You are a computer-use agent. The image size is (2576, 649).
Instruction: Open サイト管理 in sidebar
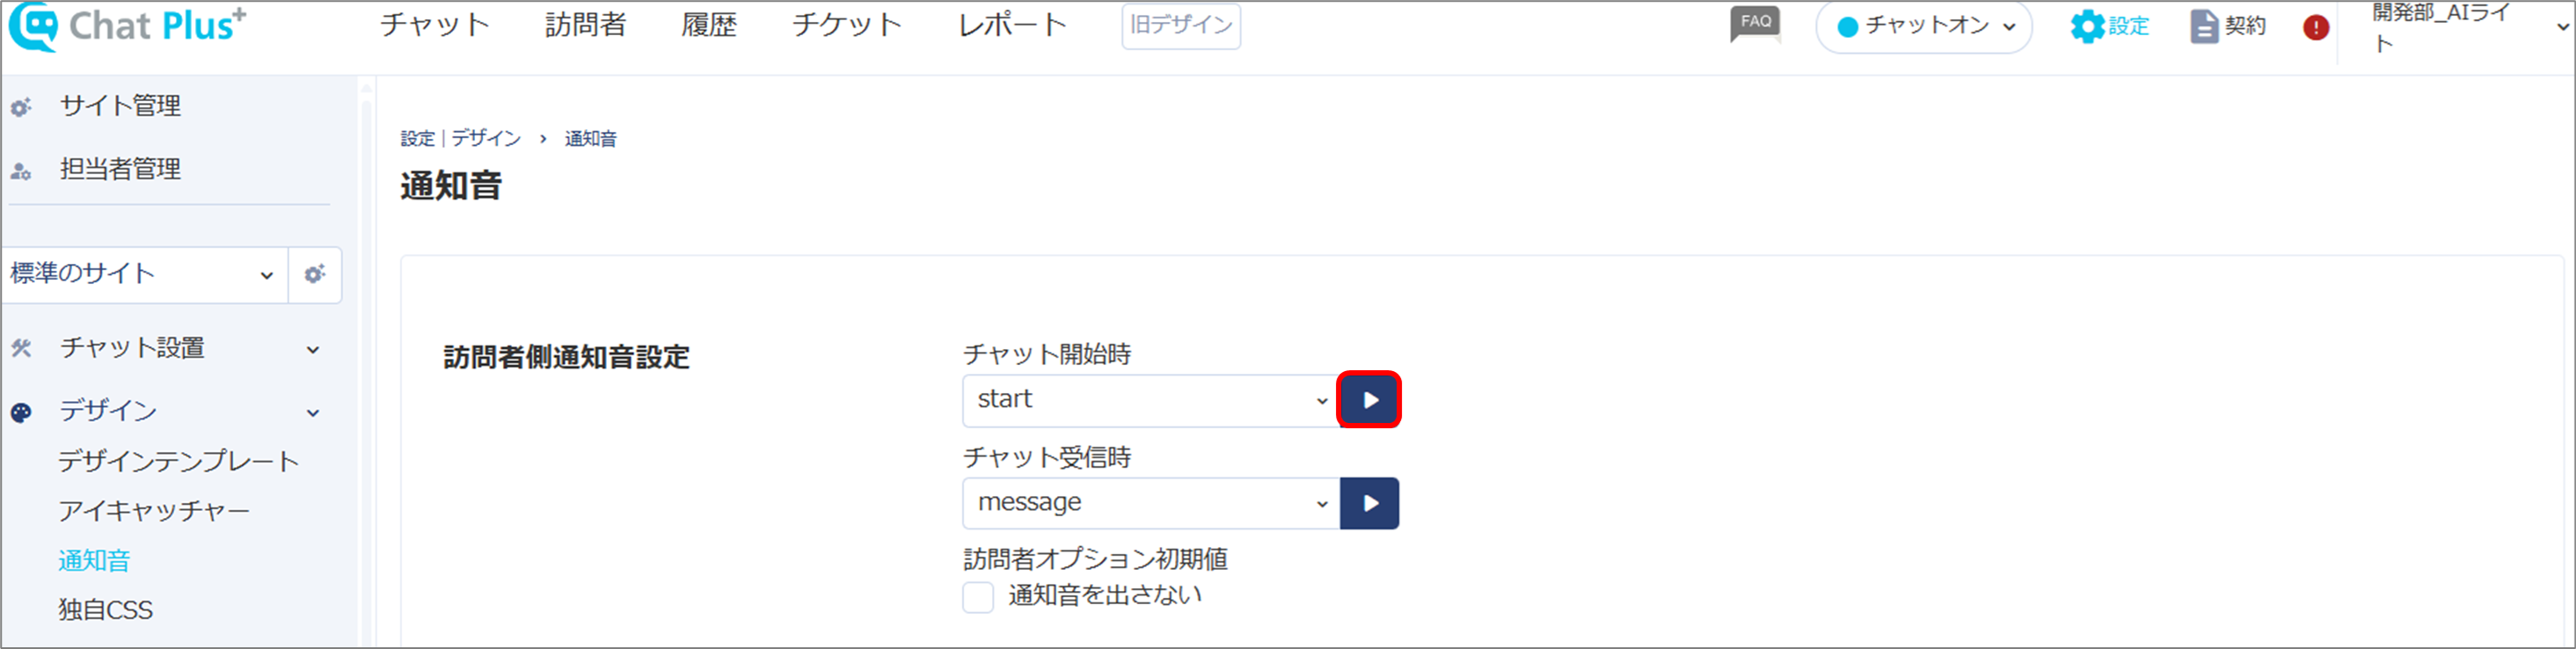click(x=121, y=106)
